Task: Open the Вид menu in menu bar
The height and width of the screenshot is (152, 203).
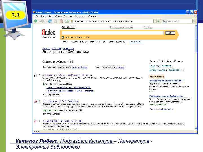Action: (x=51, y=16)
